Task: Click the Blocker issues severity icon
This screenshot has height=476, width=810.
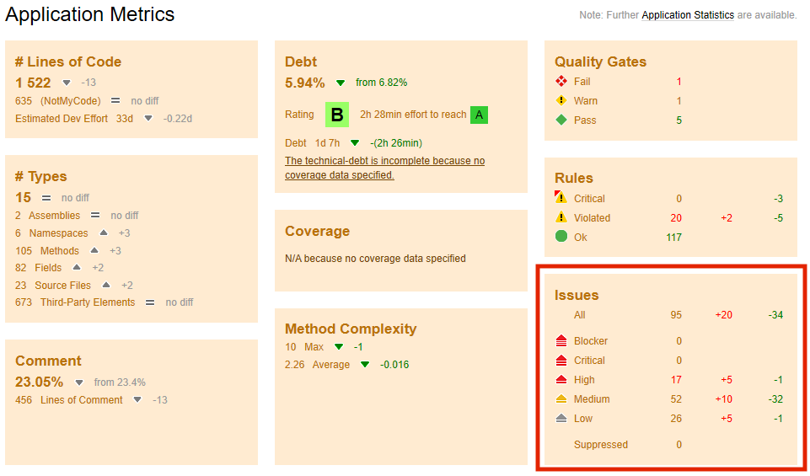Action: (x=561, y=341)
